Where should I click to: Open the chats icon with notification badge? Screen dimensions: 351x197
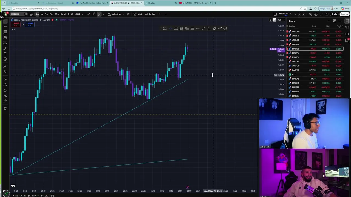347,40
